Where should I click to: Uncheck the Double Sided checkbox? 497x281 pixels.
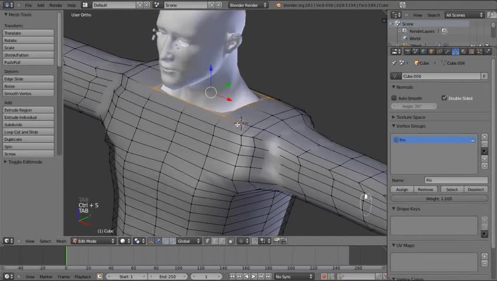pos(444,98)
